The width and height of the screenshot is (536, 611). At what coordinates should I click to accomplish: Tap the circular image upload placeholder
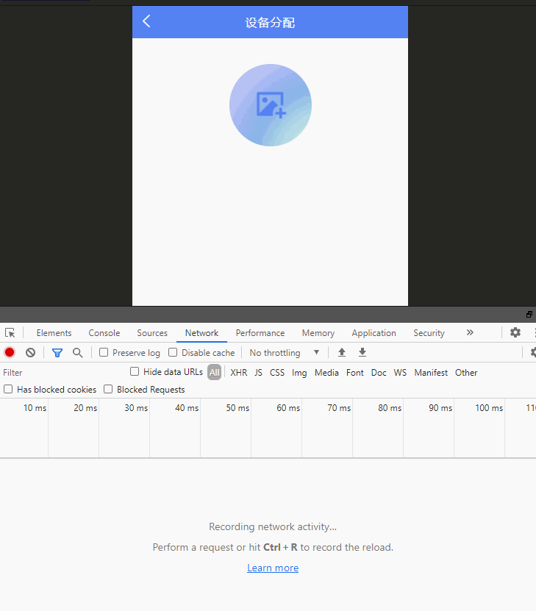(271, 105)
